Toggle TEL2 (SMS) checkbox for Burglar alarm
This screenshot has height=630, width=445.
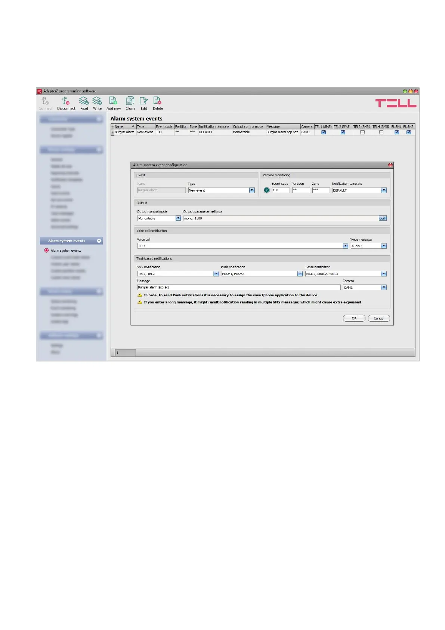tap(343, 132)
